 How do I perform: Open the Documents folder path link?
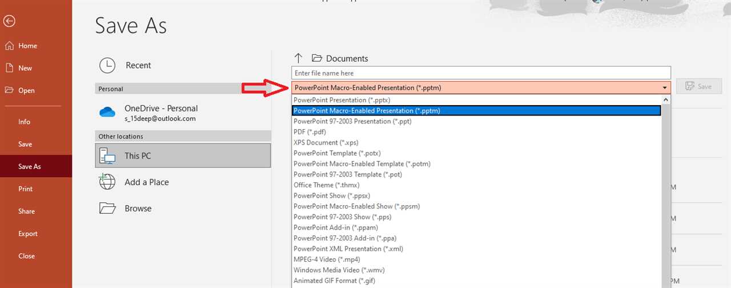[x=347, y=58]
